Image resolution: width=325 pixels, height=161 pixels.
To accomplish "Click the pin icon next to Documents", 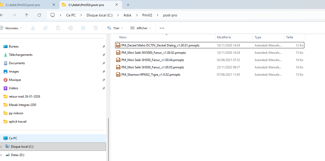I will [104, 63].
